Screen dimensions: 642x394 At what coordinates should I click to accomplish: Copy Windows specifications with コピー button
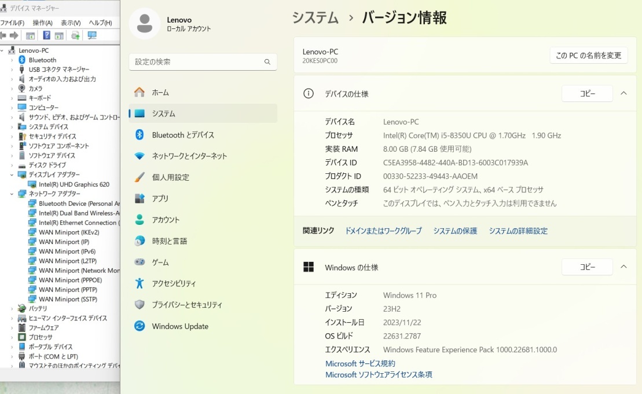pyautogui.click(x=587, y=267)
